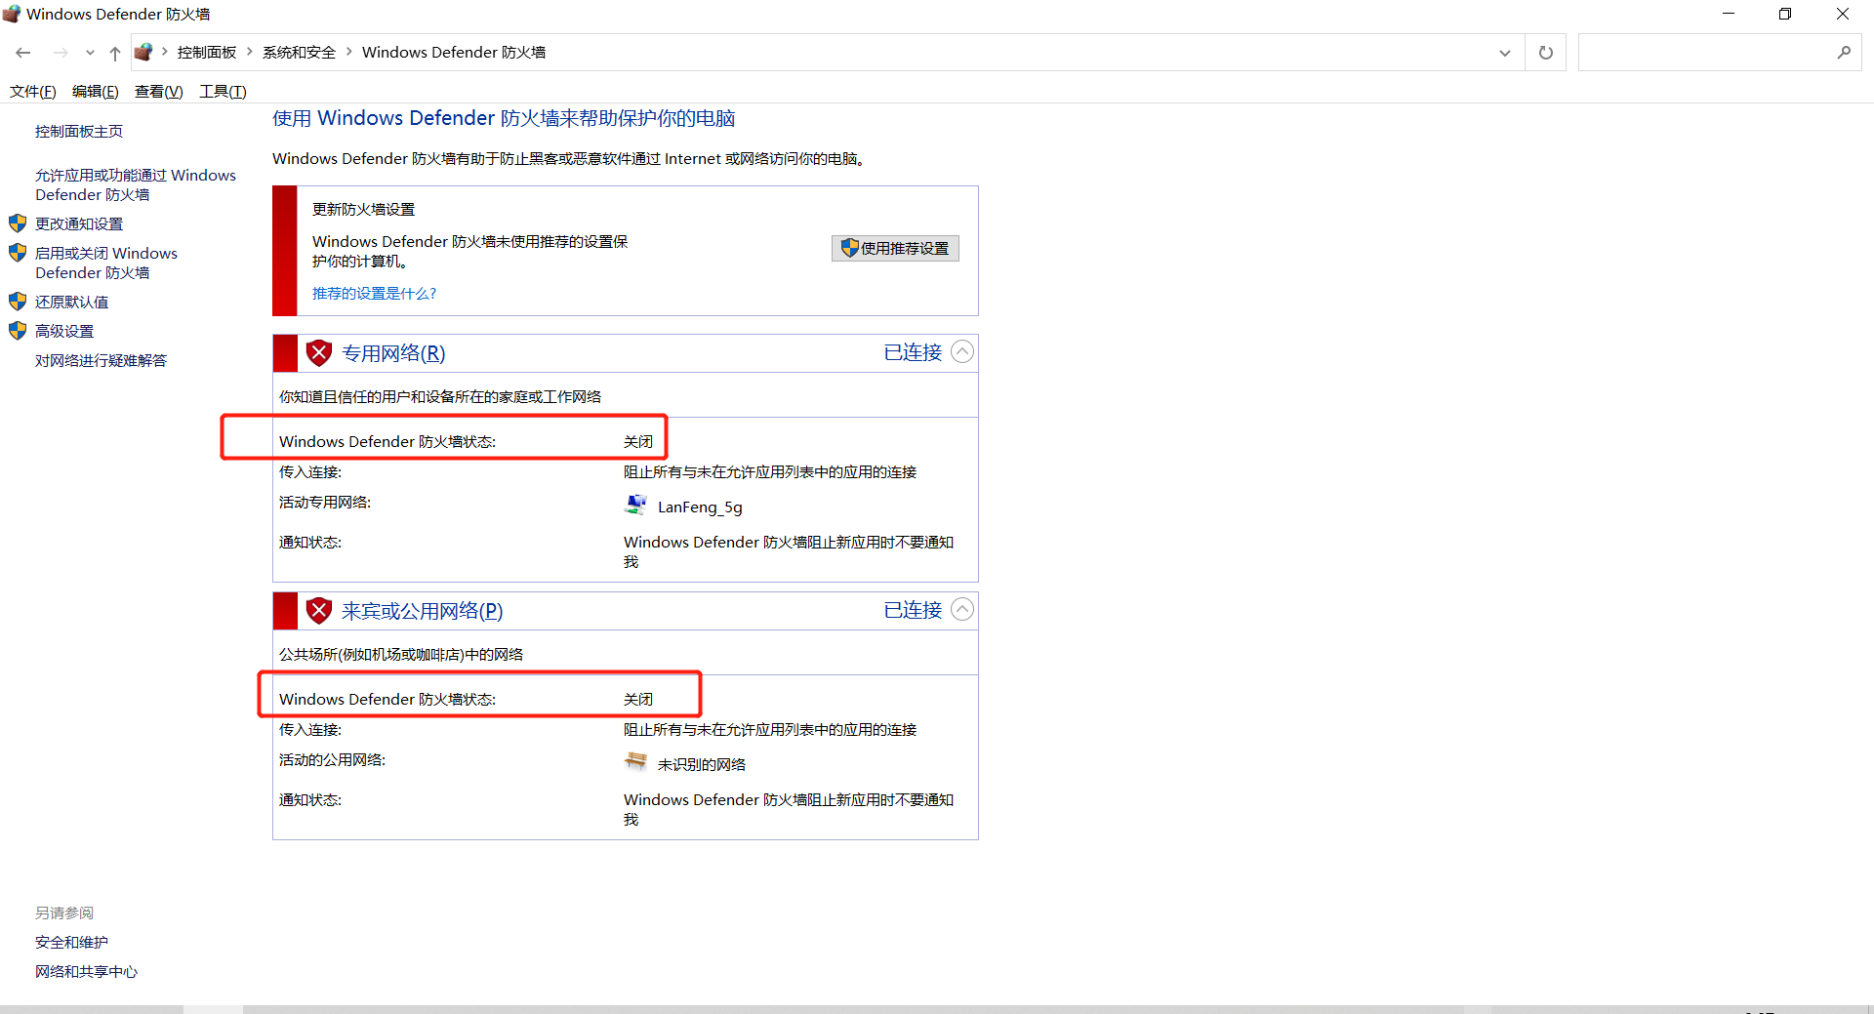Click shield icon beside 启用或关闭 Windows Defender 防火墙
This screenshot has height=1014, width=1874.
point(18,253)
